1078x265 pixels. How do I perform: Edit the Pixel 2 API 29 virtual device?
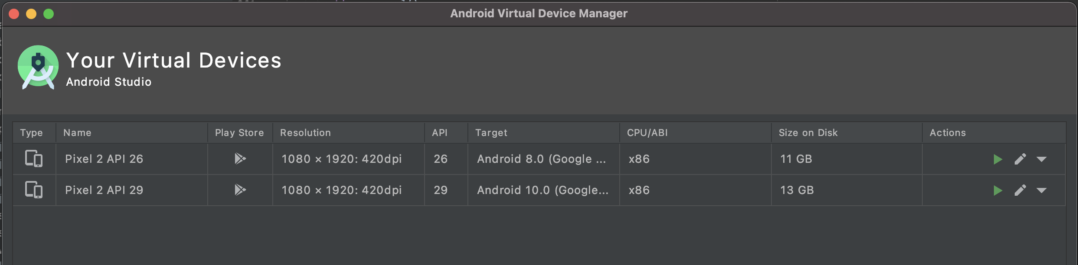point(1020,190)
